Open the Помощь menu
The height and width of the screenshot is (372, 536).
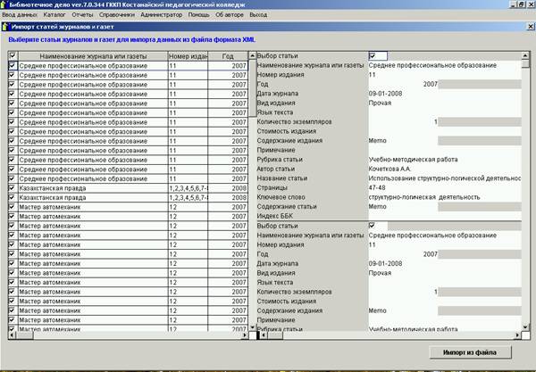coord(198,15)
